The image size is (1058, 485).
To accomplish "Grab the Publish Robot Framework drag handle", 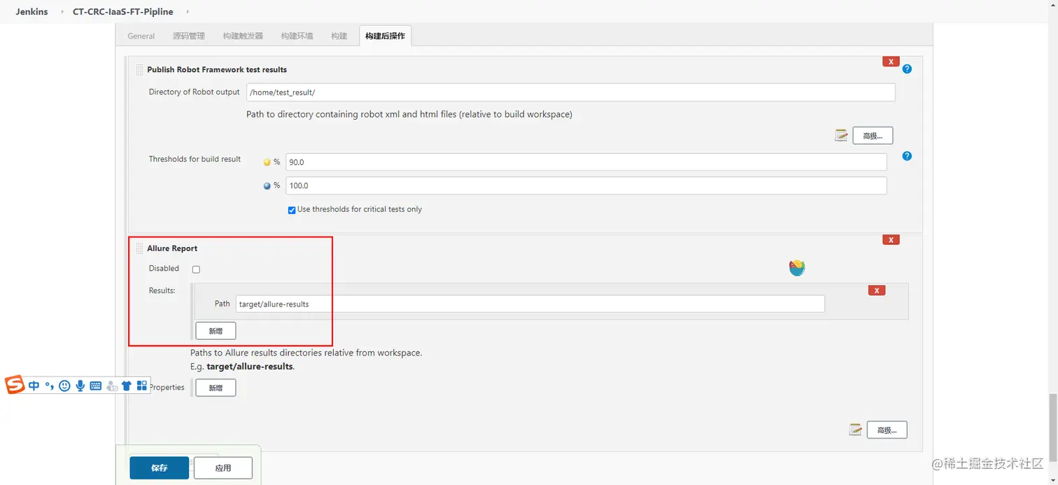I will pyautogui.click(x=140, y=69).
